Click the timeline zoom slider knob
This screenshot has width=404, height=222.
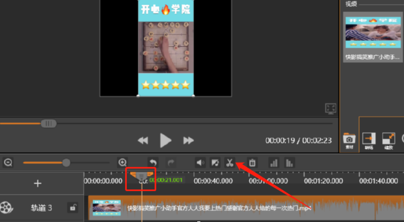pyautogui.click(x=66, y=163)
